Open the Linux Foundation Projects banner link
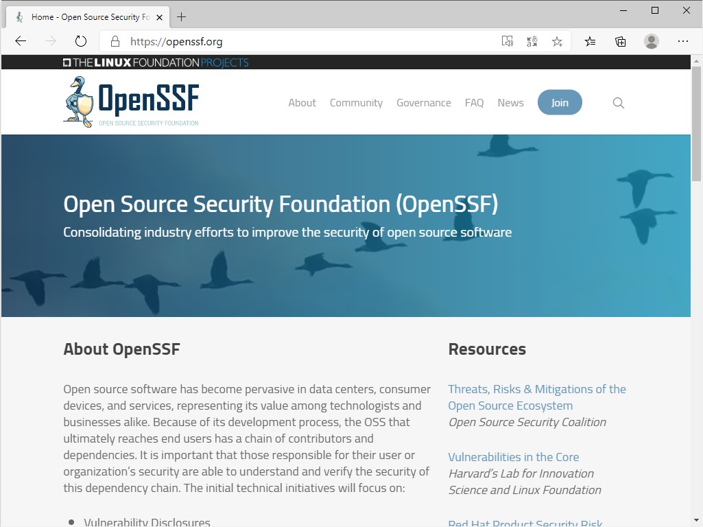 pos(156,62)
